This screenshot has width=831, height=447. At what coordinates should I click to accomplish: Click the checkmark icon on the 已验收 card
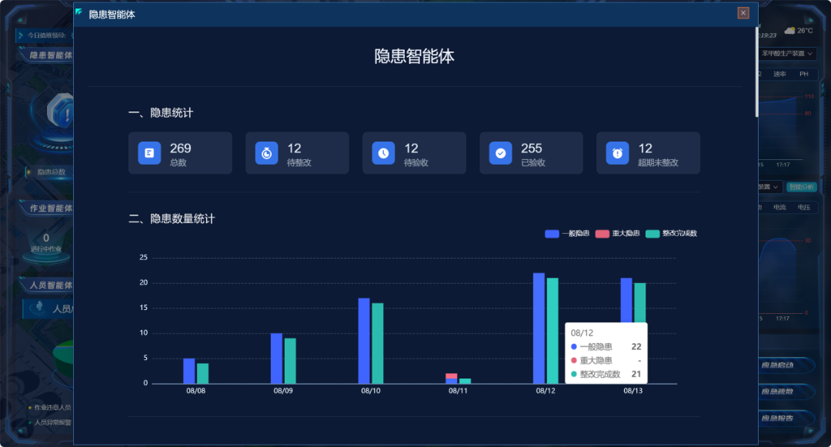(501, 153)
